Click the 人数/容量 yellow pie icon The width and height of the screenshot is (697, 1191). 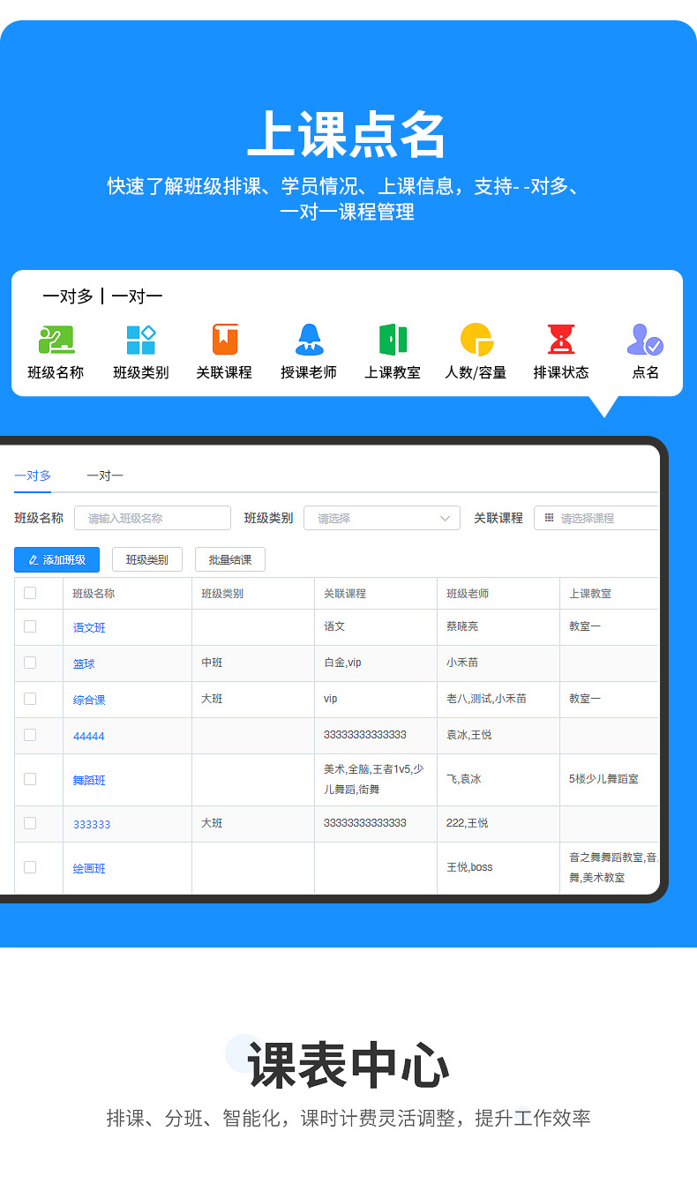(x=476, y=340)
